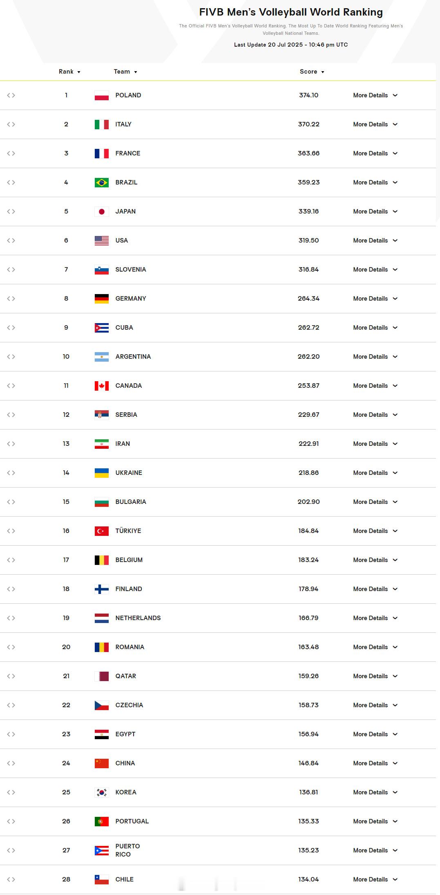Open More Details for Chile

click(375, 879)
